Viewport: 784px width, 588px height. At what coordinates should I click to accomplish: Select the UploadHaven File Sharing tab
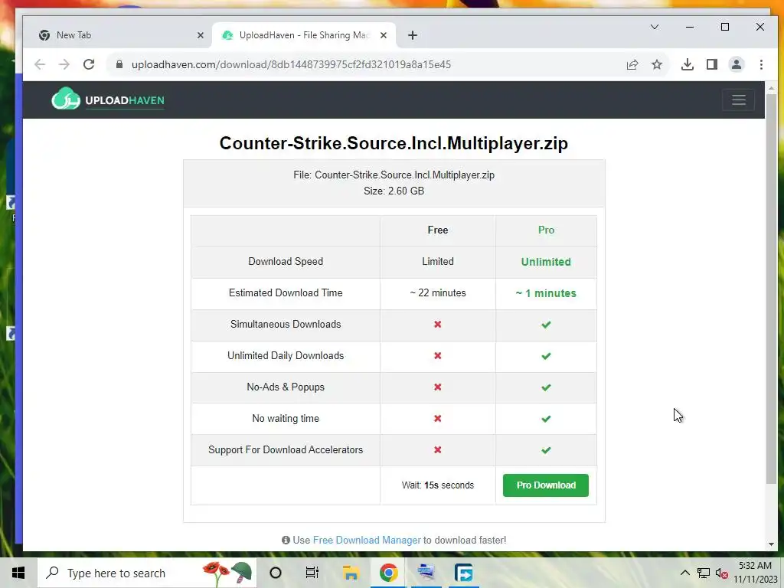pyautogui.click(x=304, y=35)
